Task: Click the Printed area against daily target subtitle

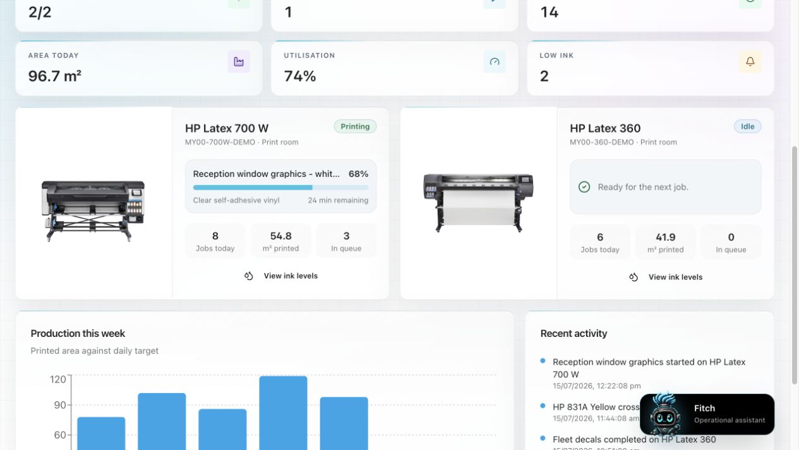Action: 95,351
